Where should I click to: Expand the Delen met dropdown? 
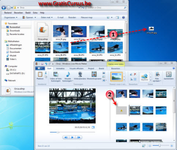click(47, 18)
